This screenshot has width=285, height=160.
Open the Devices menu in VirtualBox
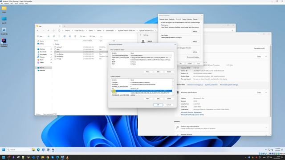coord(21,4)
